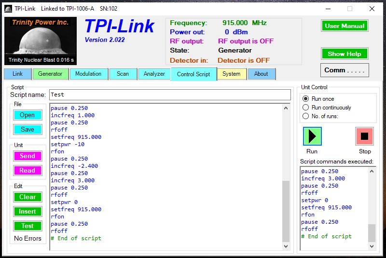Open a script file with Open button
The image size is (386, 258).
[28, 115]
